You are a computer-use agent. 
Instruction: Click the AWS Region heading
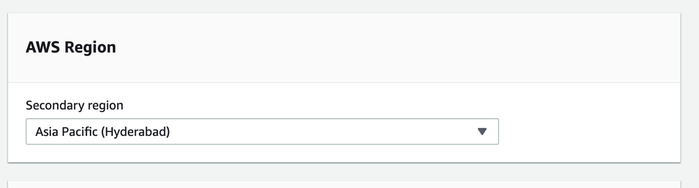[71, 48]
